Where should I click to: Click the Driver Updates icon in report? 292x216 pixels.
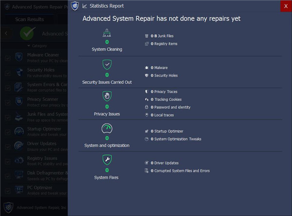pyautogui.click(x=146, y=163)
